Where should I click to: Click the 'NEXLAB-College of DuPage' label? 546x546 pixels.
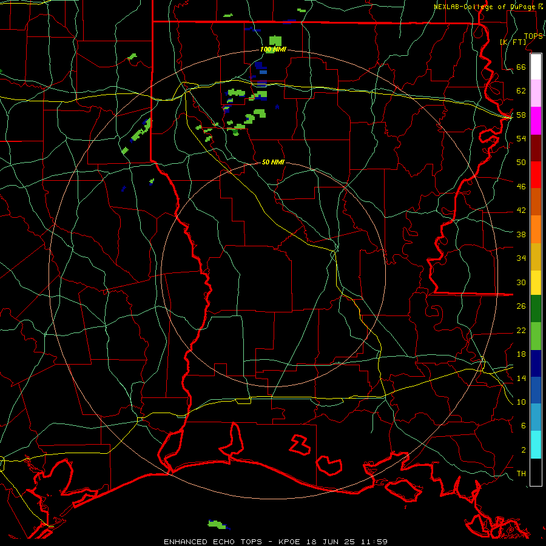(484, 7)
